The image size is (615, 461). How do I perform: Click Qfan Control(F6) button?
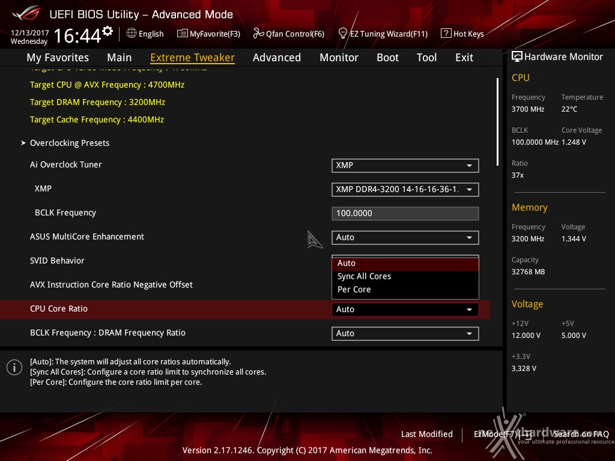coord(289,34)
